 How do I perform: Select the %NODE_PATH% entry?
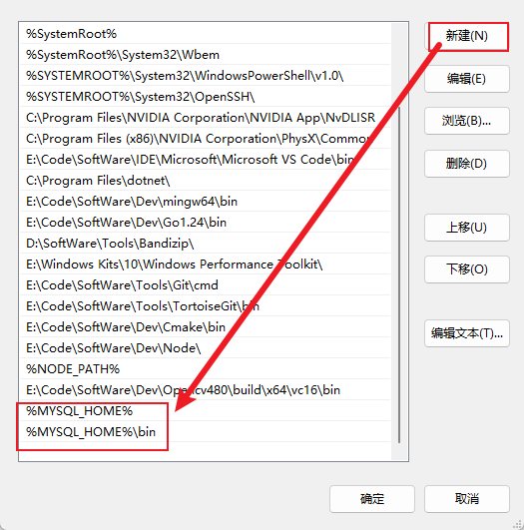click(206, 369)
